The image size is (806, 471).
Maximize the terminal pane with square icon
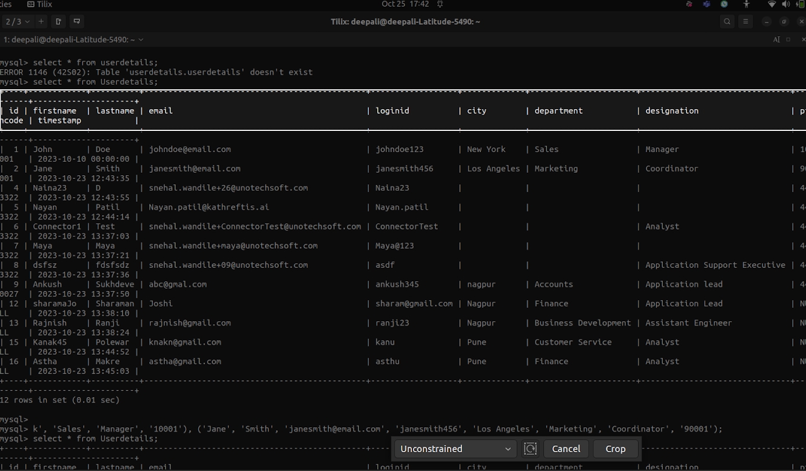click(x=788, y=39)
